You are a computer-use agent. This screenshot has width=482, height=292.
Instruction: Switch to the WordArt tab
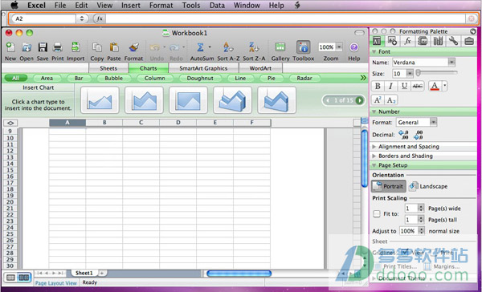(x=260, y=68)
